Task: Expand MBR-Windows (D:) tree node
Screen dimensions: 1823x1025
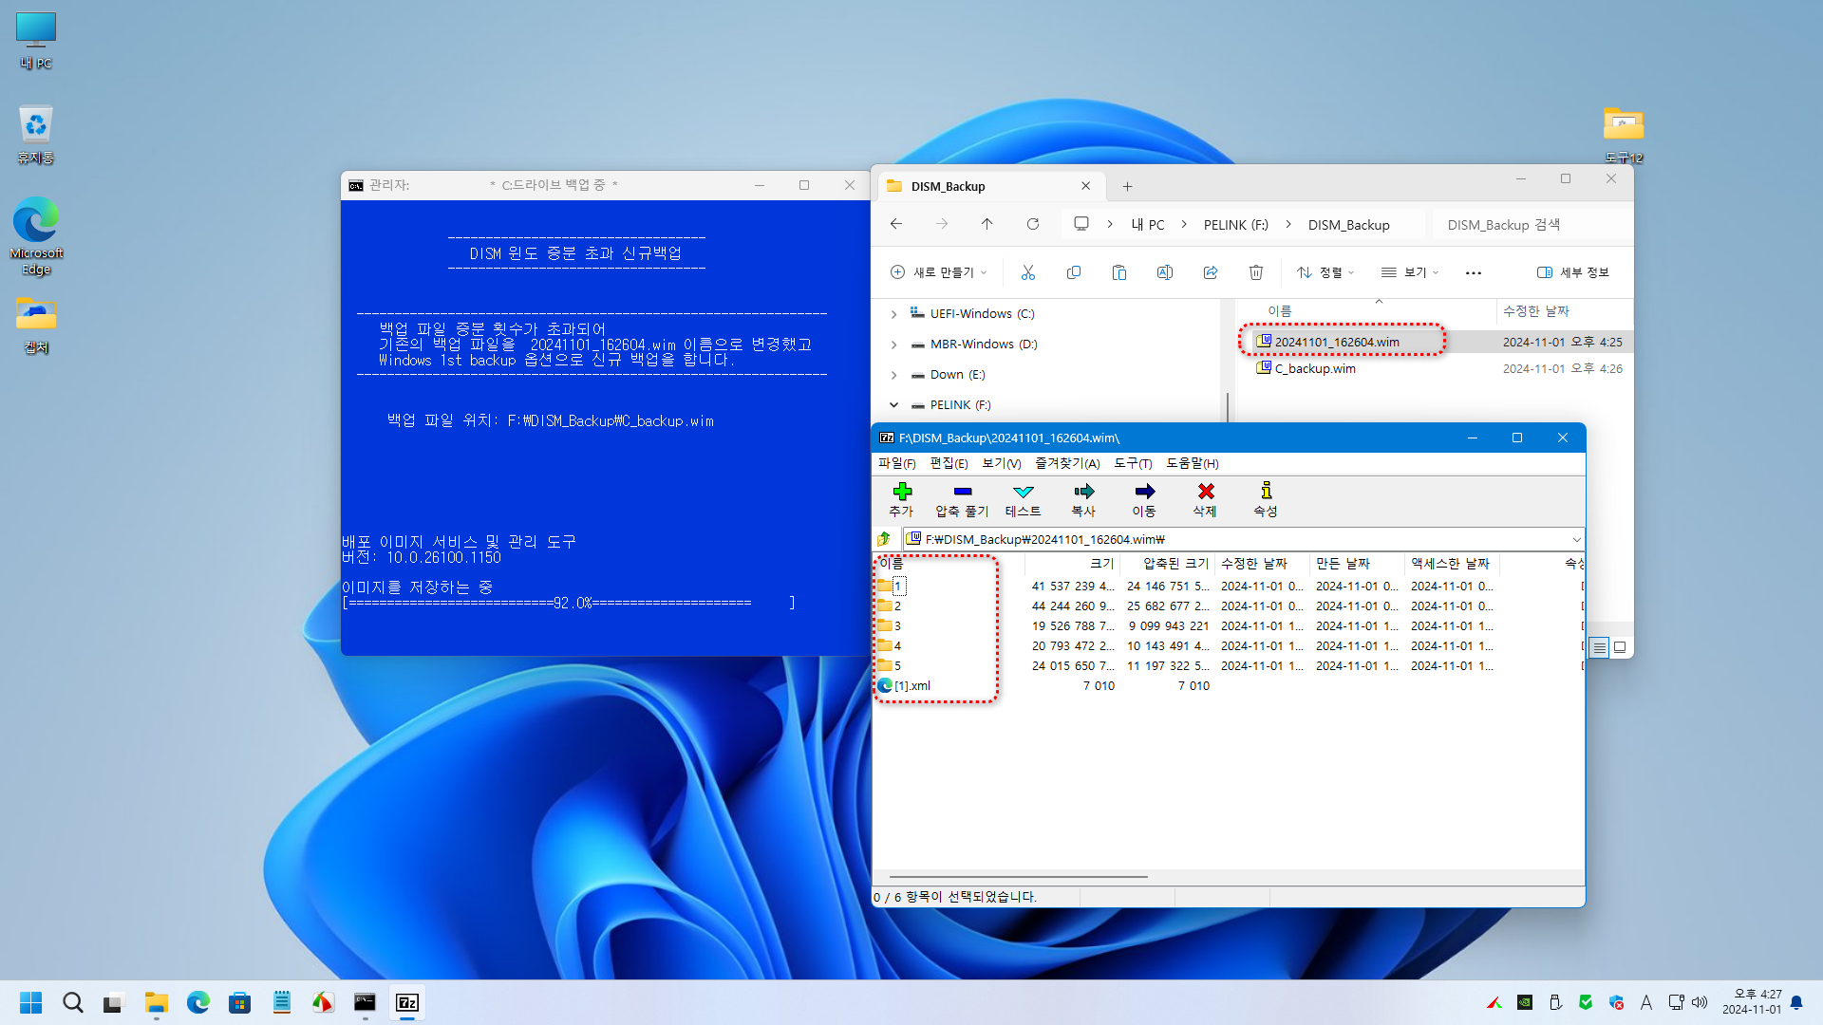Action: click(893, 345)
